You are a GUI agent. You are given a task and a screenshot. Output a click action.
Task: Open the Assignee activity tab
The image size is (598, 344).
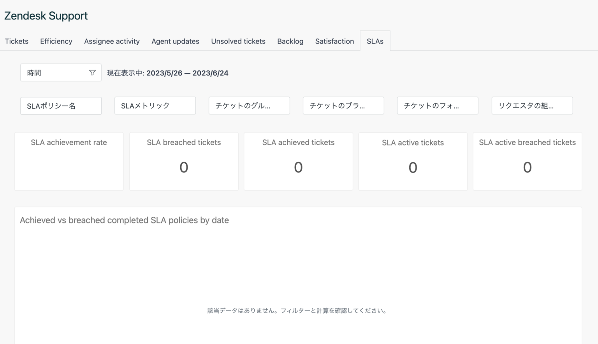[112, 41]
